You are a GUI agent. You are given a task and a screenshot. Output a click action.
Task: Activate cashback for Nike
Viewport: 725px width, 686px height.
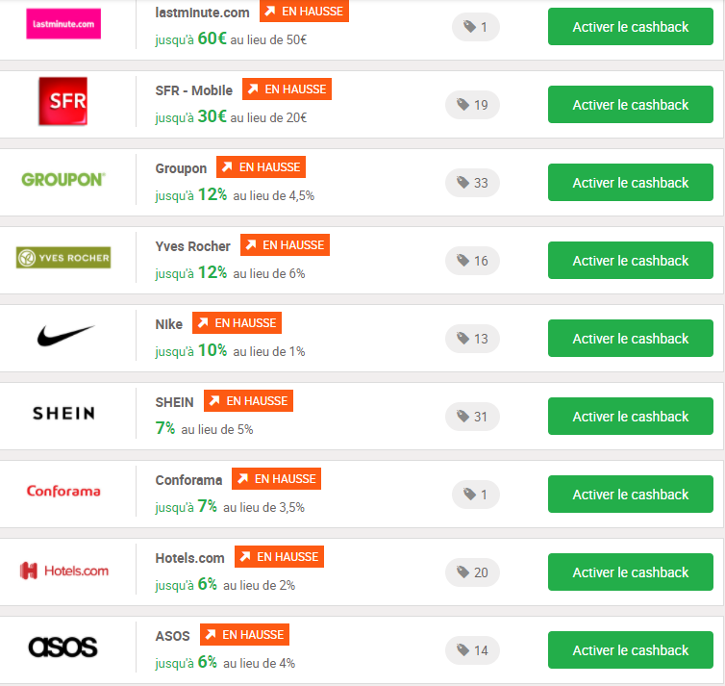click(x=631, y=338)
